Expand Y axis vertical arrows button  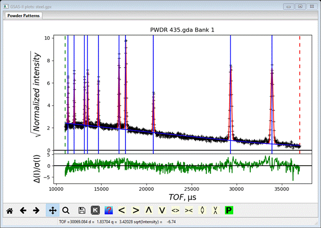click(202, 210)
